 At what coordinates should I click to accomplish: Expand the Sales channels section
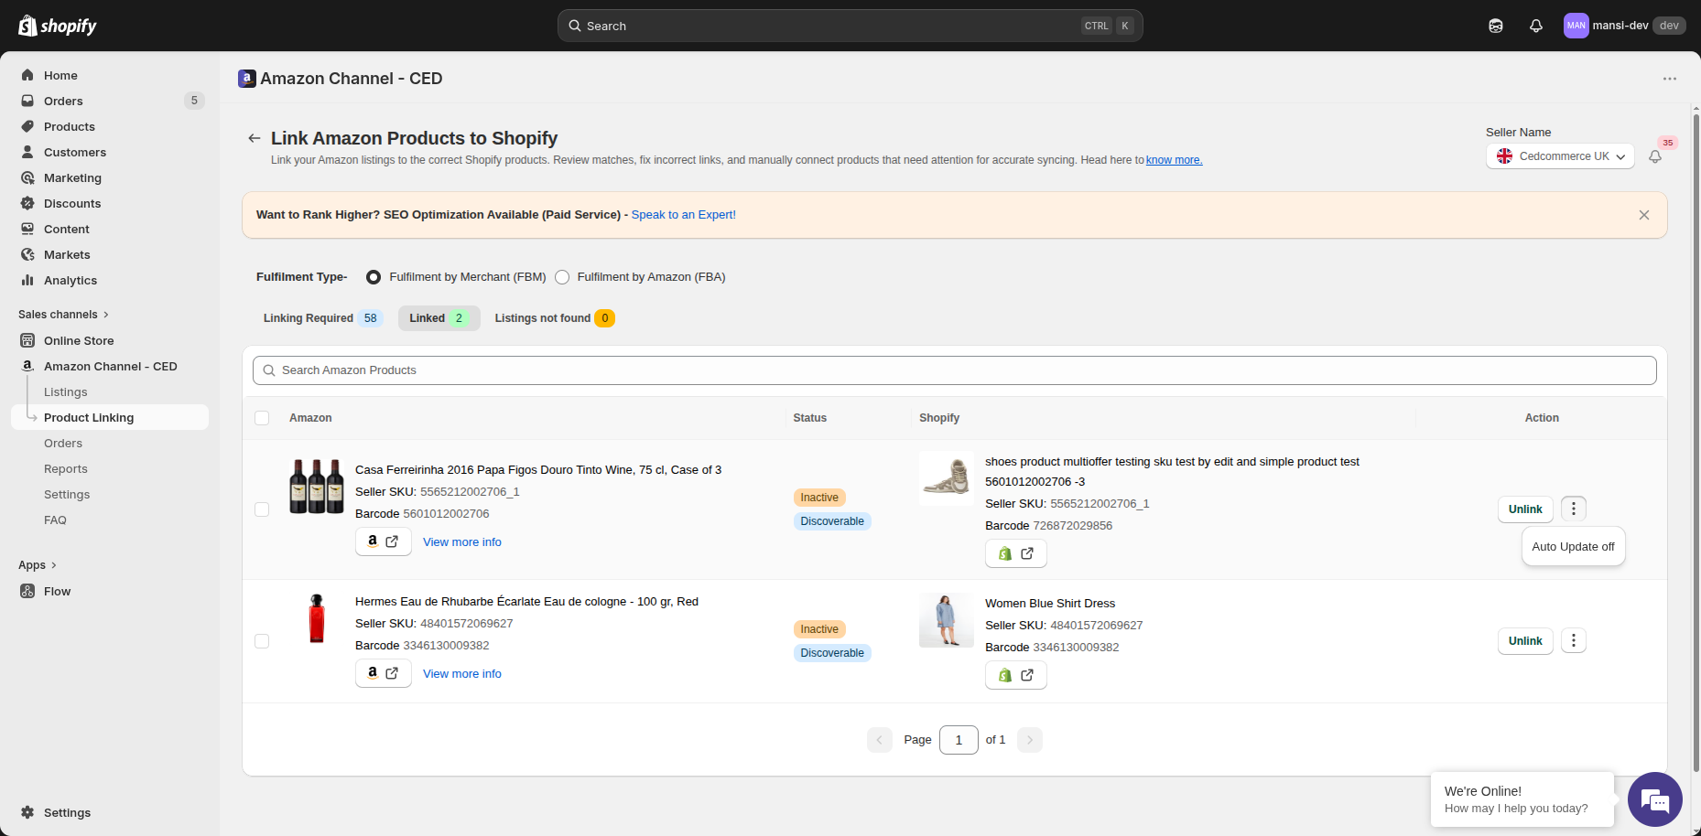point(64,315)
